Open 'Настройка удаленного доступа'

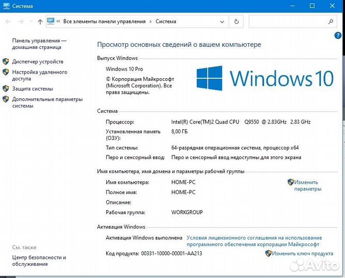(40, 75)
